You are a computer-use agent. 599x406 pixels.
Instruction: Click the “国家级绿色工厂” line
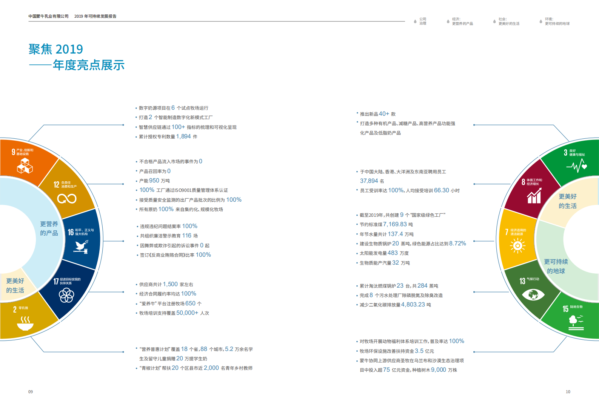402,215
